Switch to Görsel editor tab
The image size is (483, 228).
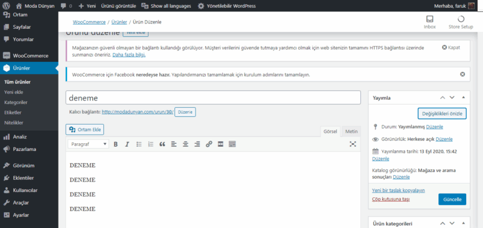pos(330,131)
